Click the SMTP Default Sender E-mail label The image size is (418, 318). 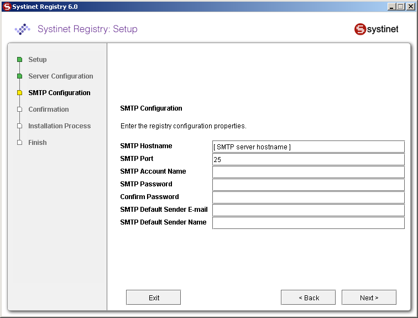(x=164, y=210)
